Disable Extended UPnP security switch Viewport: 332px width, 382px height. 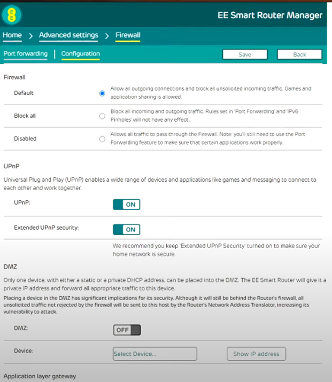click(127, 229)
